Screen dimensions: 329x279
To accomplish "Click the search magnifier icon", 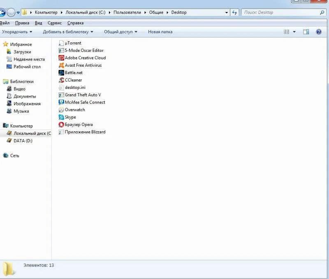I will (x=322, y=12).
